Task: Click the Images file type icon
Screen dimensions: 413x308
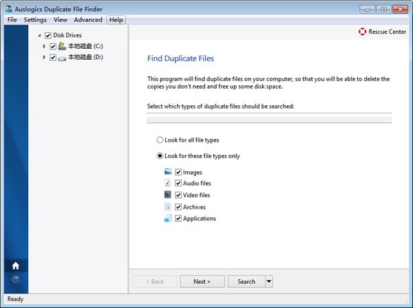Action: tap(168, 172)
